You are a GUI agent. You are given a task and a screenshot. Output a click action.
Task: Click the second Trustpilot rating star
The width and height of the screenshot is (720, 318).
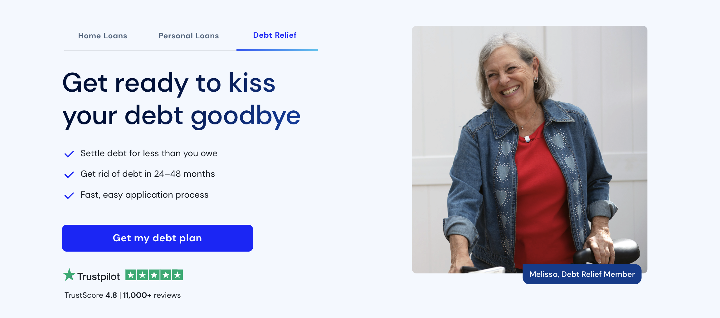click(143, 275)
